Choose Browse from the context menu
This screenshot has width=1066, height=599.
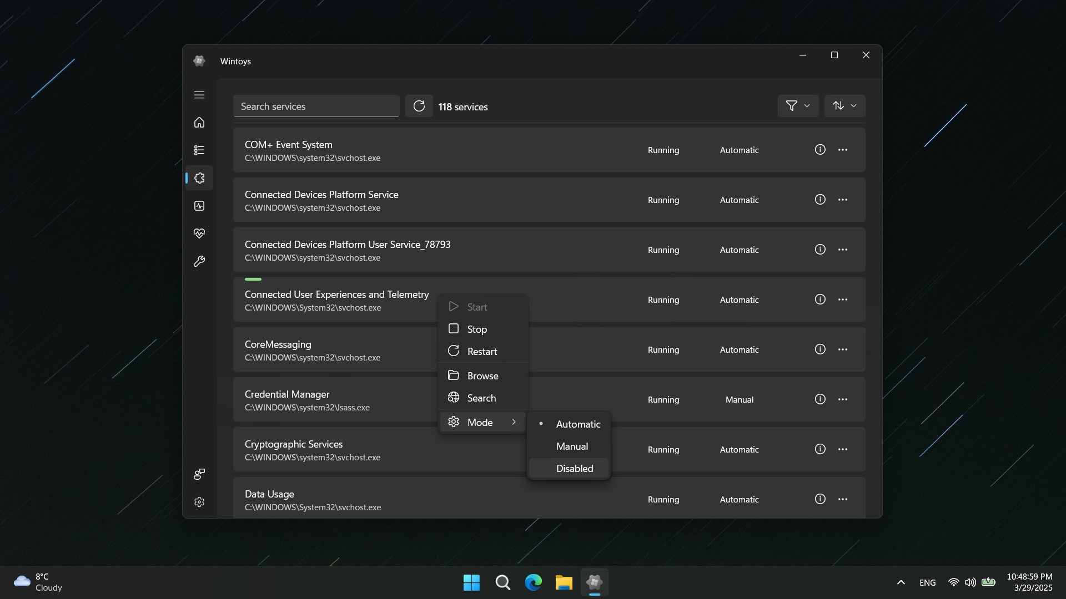[x=482, y=375]
